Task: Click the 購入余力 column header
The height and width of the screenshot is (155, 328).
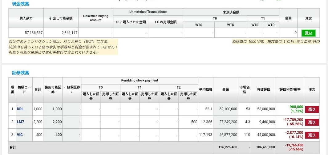Action: pos(26,18)
